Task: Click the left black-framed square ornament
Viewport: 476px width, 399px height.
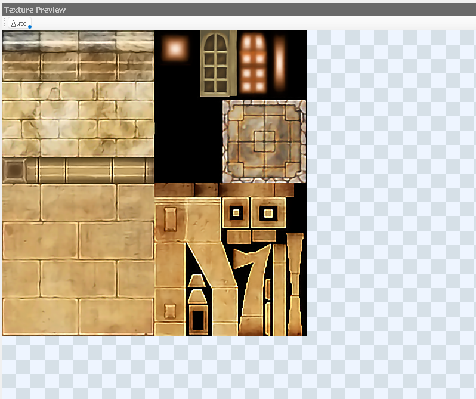Action: (x=236, y=213)
